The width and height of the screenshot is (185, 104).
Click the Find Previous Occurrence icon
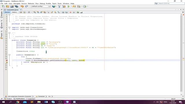coord(38,12)
